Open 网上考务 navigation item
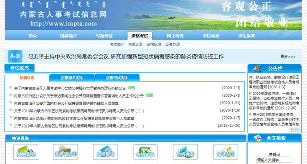 pyautogui.click(x=175, y=36)
